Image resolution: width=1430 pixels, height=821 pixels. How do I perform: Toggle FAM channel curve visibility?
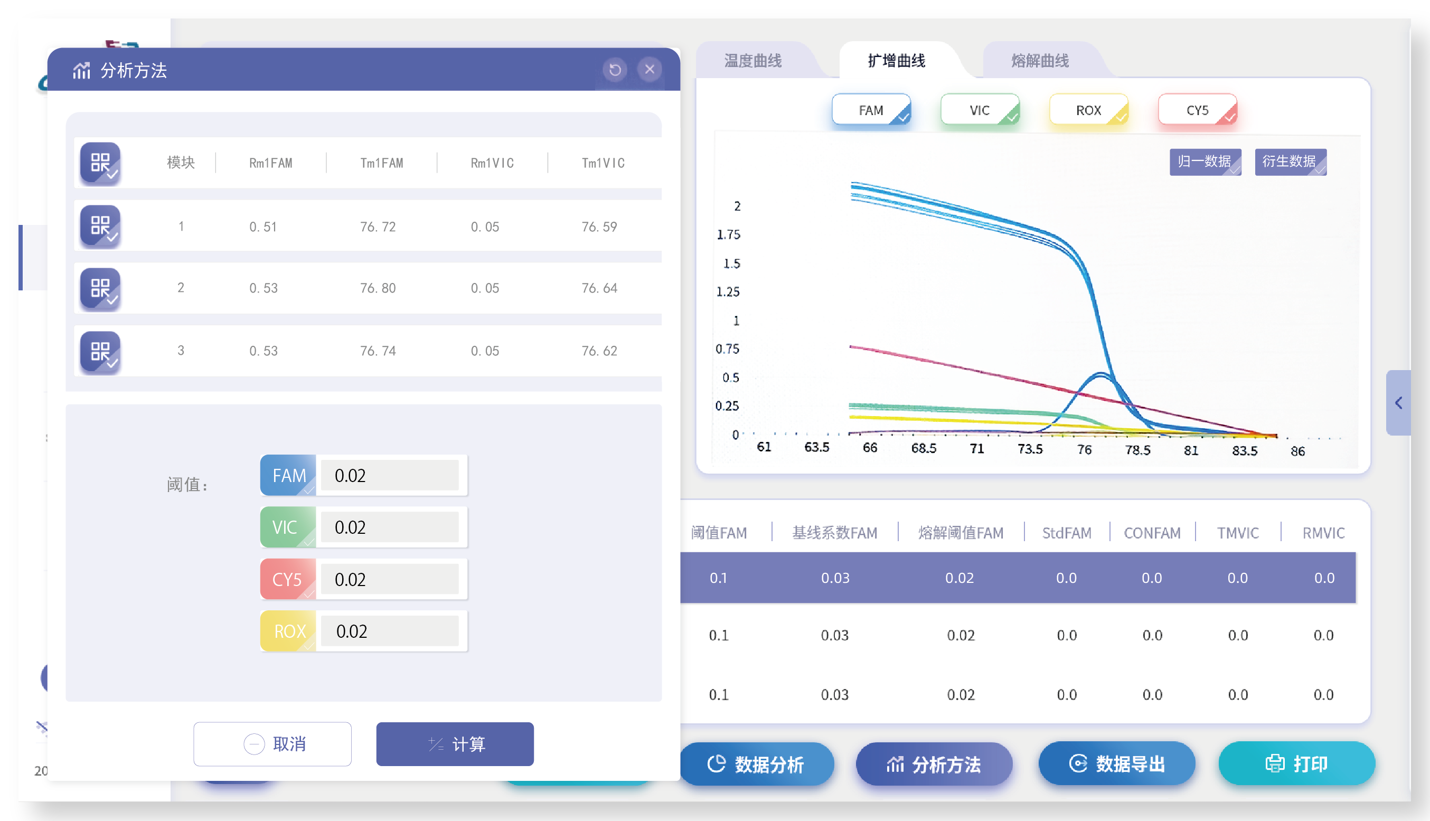(871, 110)
